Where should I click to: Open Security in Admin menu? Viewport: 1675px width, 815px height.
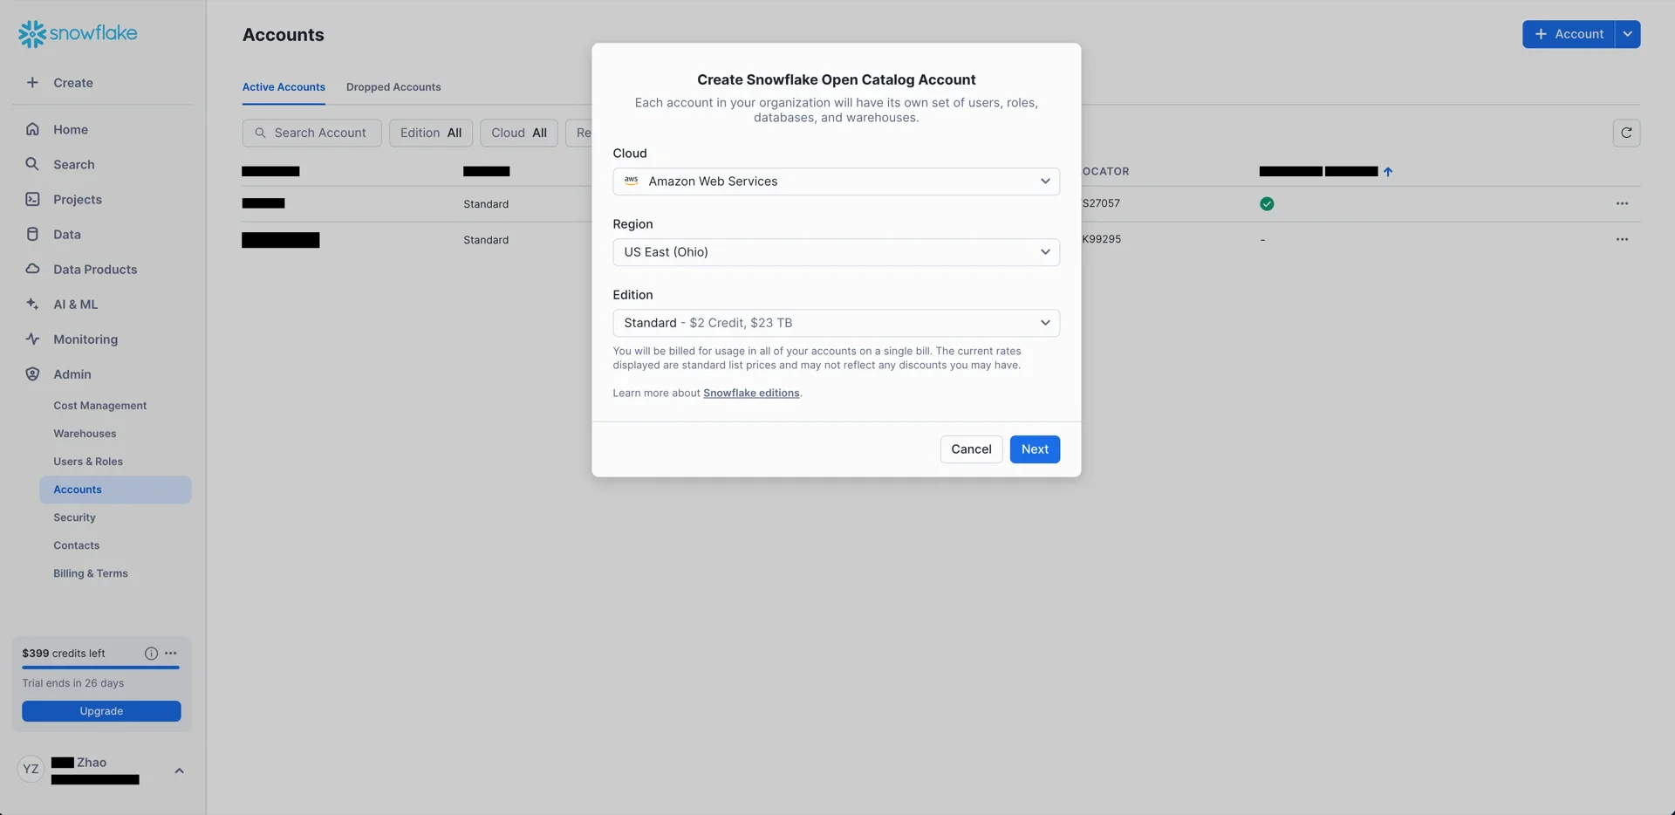click(74, 517)
